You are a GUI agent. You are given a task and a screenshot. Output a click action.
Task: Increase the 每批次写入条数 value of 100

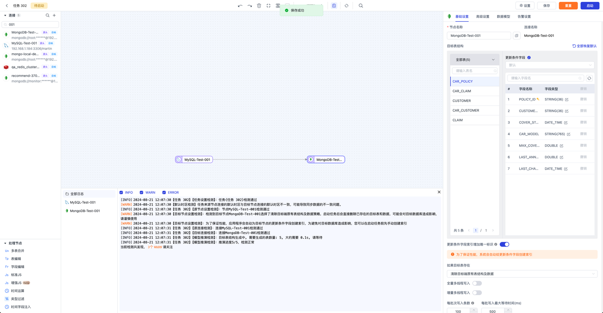(474, 310)
